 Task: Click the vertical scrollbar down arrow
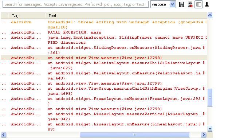point(210,128)
